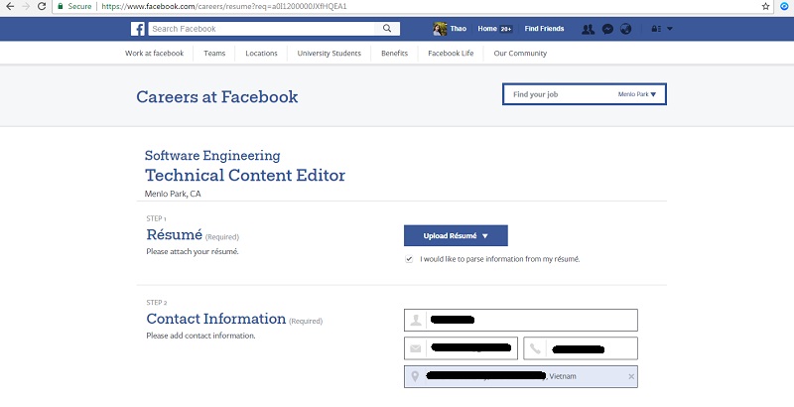Click the Find Friends link

544,29
